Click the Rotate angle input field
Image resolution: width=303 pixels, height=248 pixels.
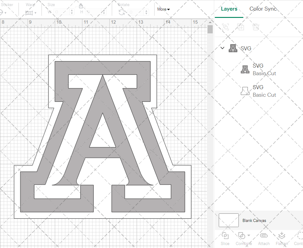click(136, 12)
